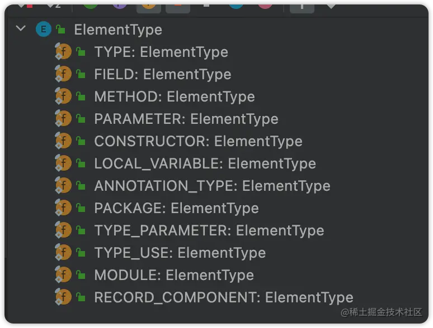This screenshot has width=433, height=328.
Task: Click the green lock icon beside RECORD_COMPONENT
Action: [81, 298]
